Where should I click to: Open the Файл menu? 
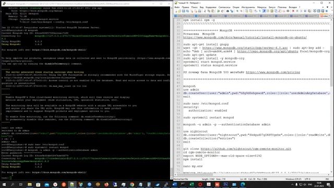[177, 7]
